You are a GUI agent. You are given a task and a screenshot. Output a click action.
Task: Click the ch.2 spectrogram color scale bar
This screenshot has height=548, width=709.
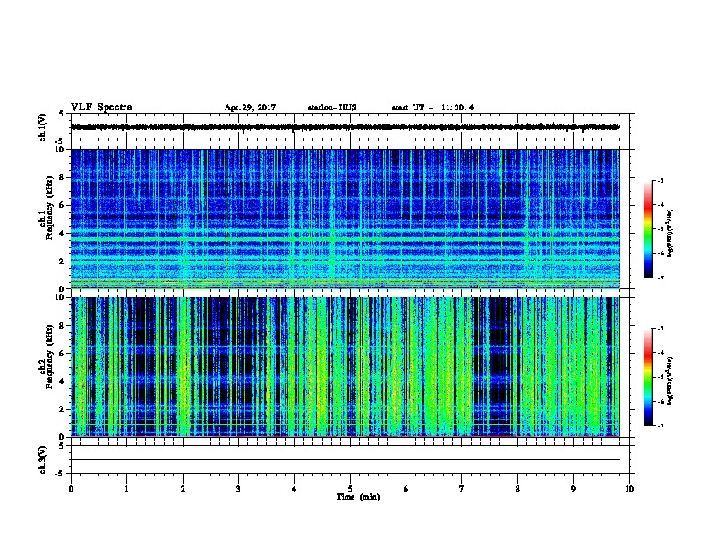click(647, 377)
